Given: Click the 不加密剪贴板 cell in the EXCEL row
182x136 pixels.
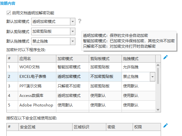Looking at the screenshot, I should point(105,77).
